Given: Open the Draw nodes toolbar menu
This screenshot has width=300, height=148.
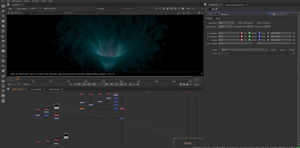Looking at the screenshot, I should tap(3, 11).
